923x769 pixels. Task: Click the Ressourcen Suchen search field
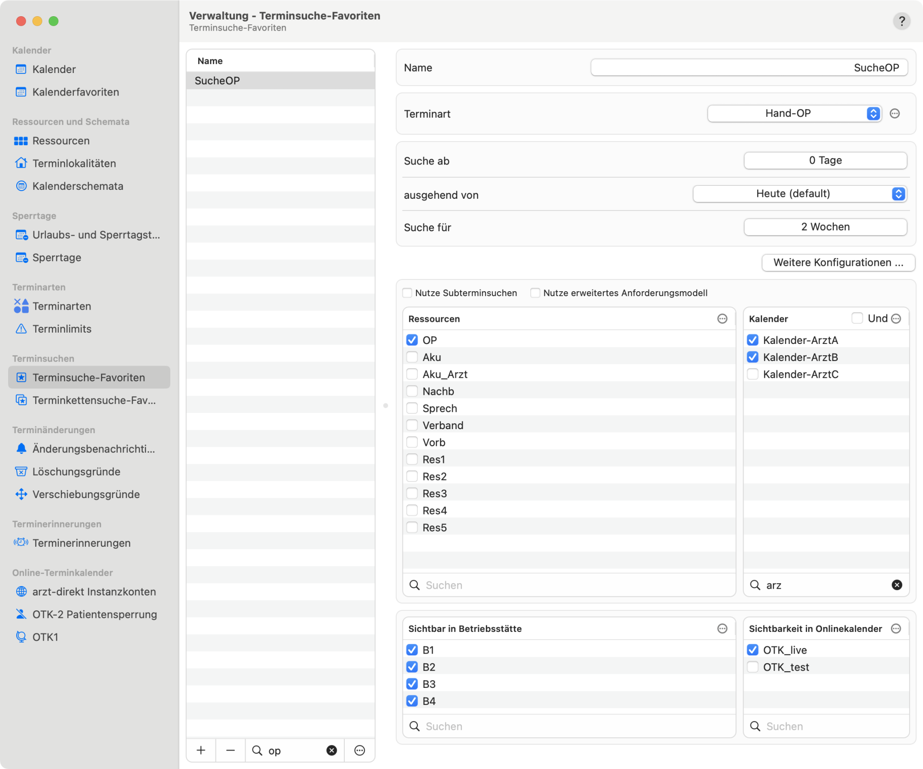[569, 585]
